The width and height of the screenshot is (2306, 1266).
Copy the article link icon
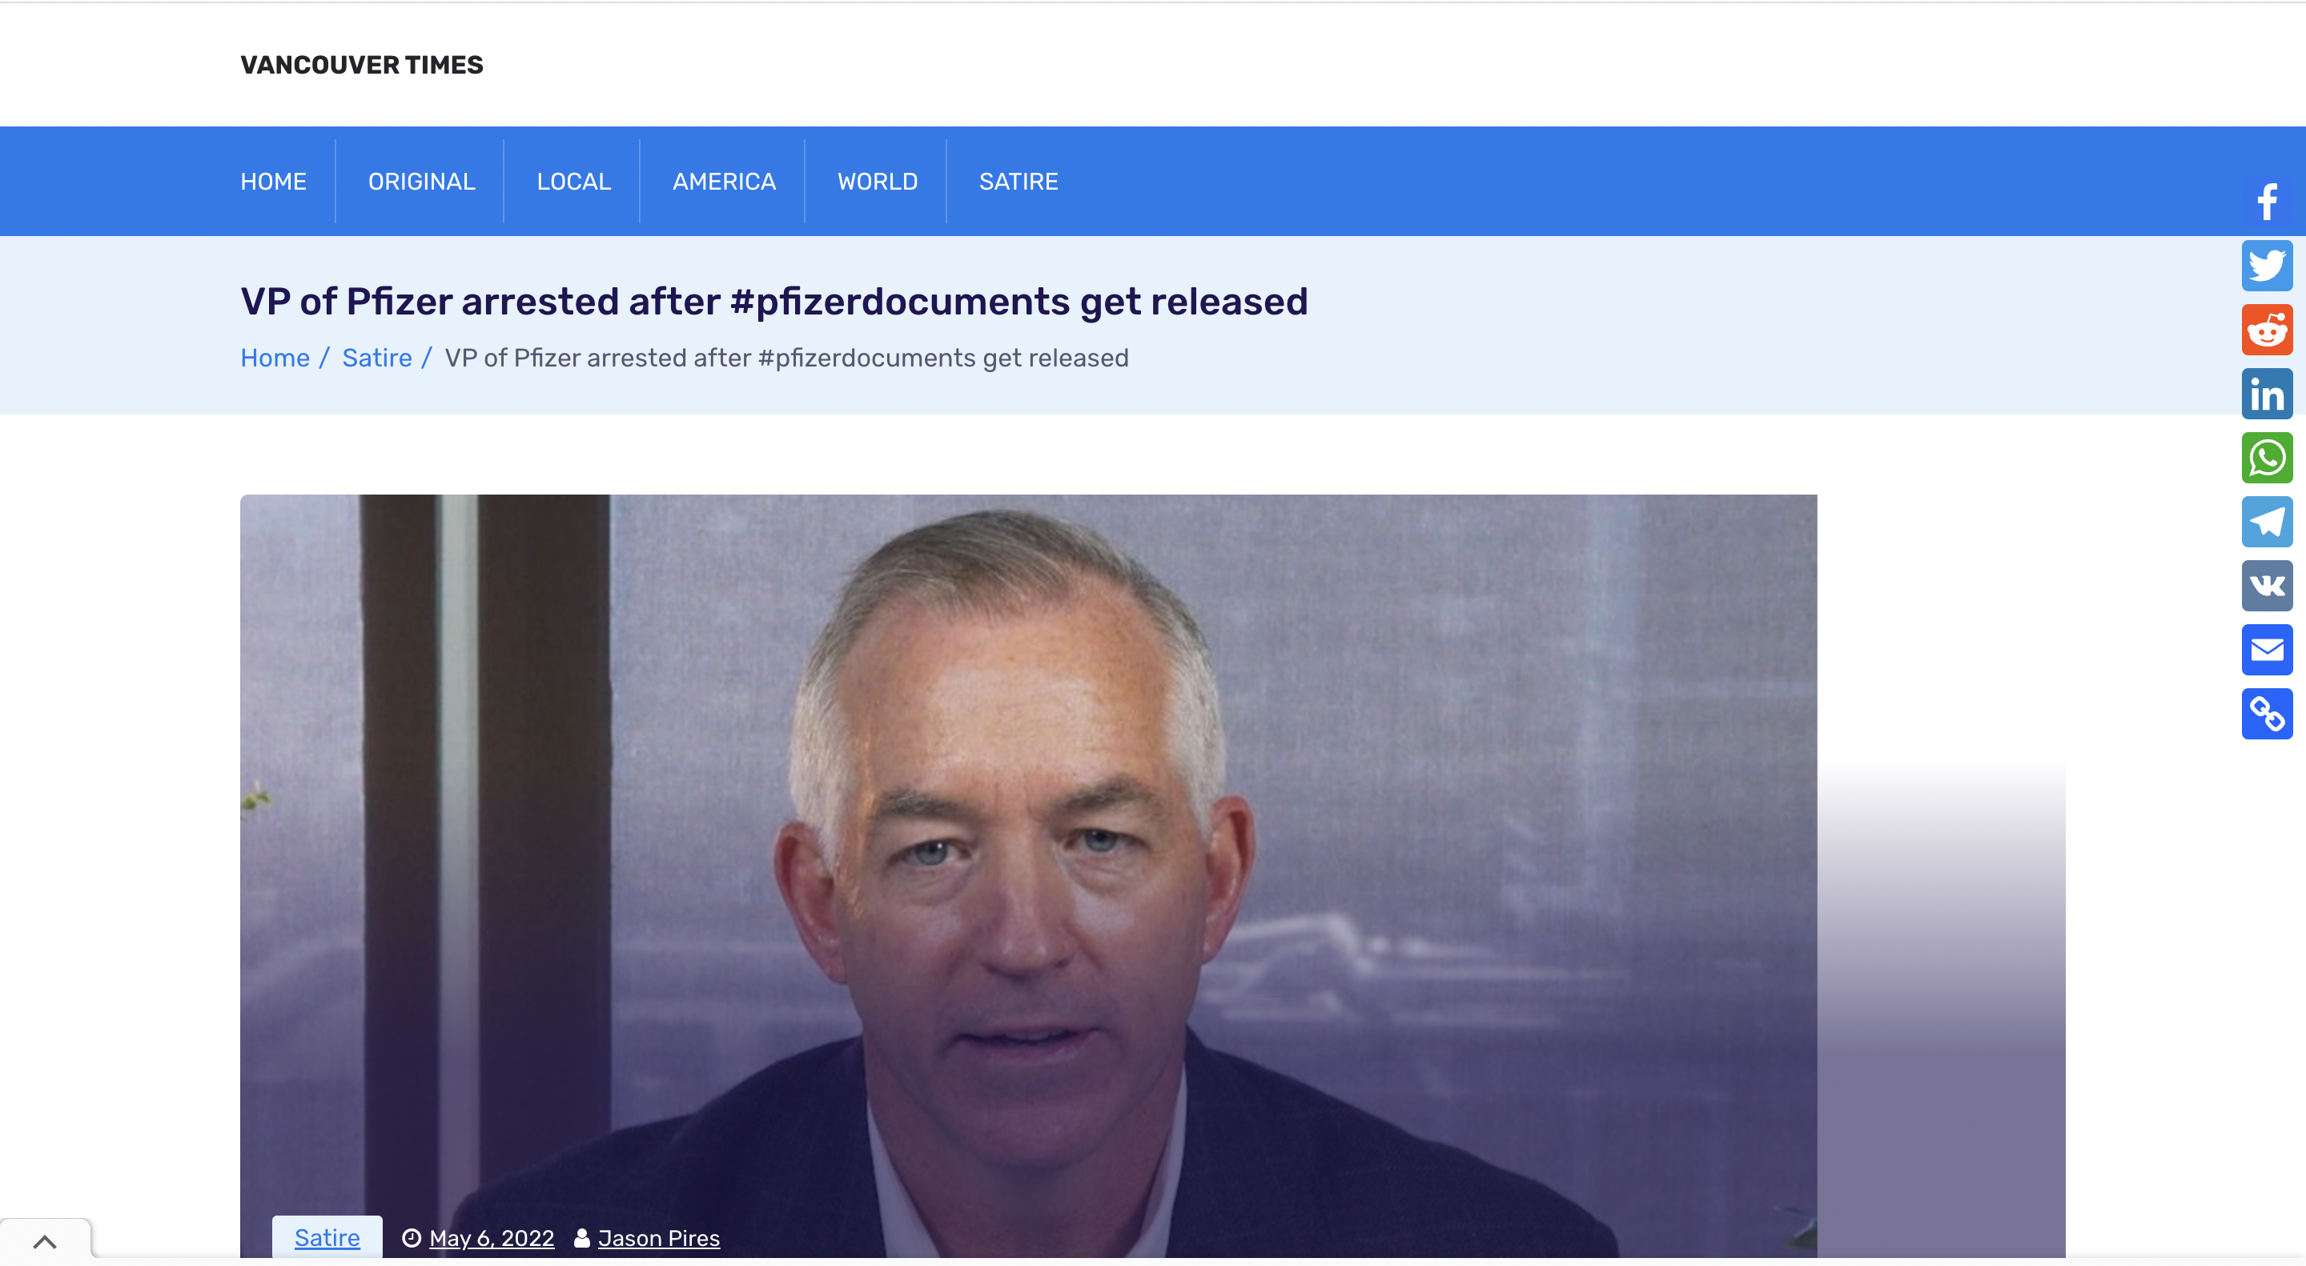click(x=2267, y=714)
